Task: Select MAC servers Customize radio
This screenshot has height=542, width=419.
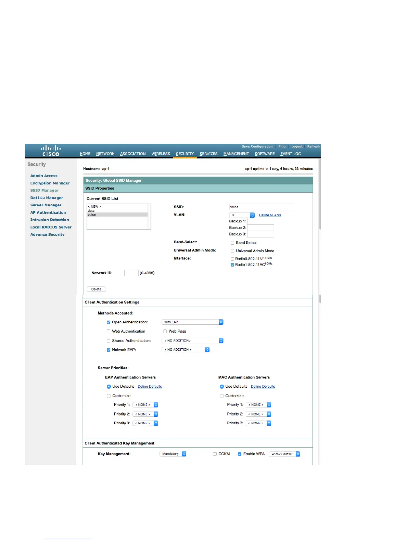Action: click(x=222, y=396)
